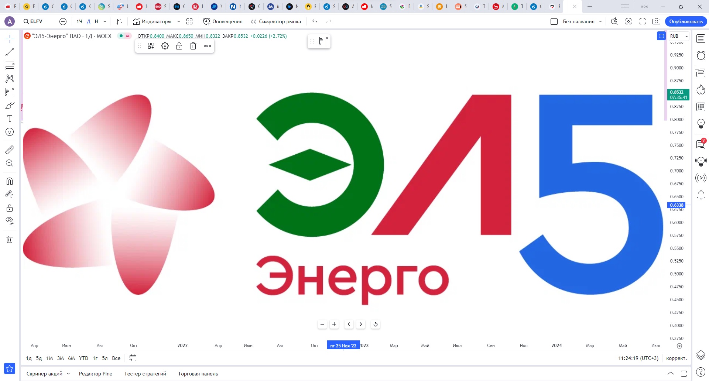Open go-to-date calendar

[x=133, y=358]
